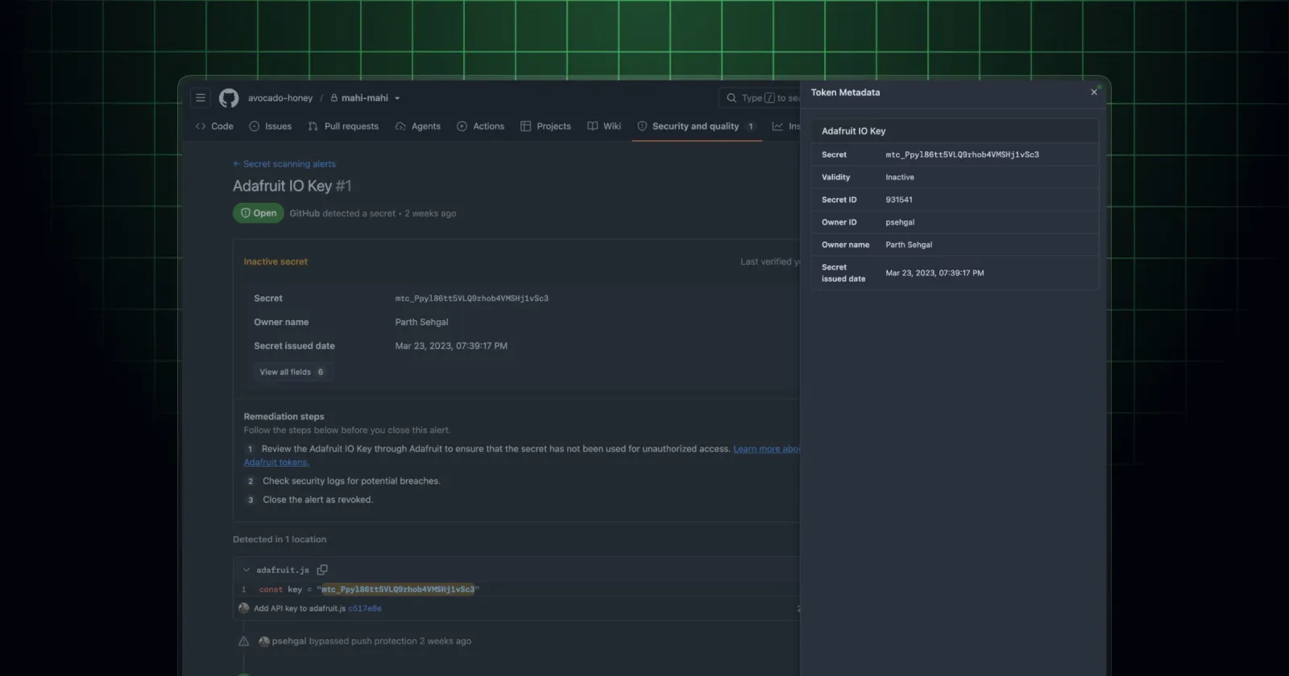
Task: Select the Parth Sehgal owner name in panel
Action: [x=909, y=245]
